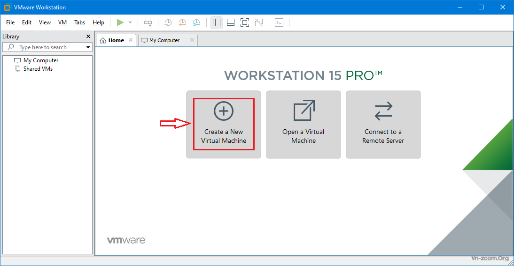Open the Tabs menu
Image resolution: width=514 pixels, height=266 pixels.
point(79,22)
